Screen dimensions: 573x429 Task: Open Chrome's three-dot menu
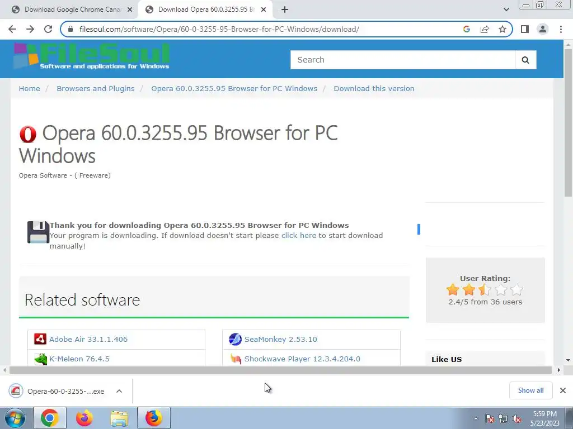(561, 29)
